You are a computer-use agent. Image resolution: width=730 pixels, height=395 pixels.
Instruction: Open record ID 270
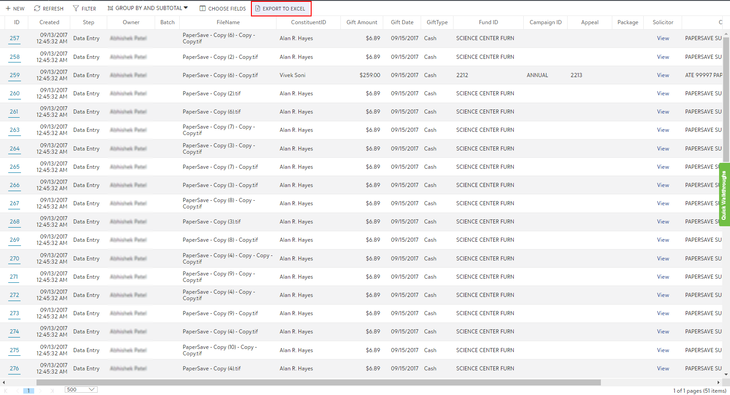coord(15,259)
